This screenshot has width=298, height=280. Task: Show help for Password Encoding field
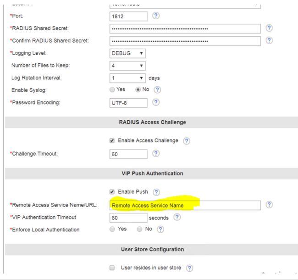pos(156,102)
